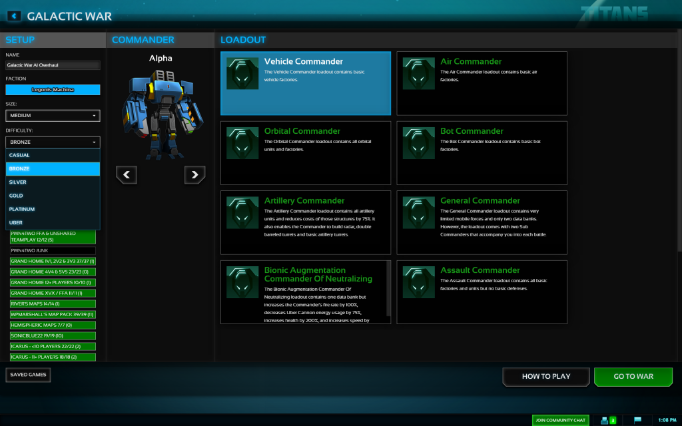Click the Legonis Machina faction button
682x426 pixels.
53,90
